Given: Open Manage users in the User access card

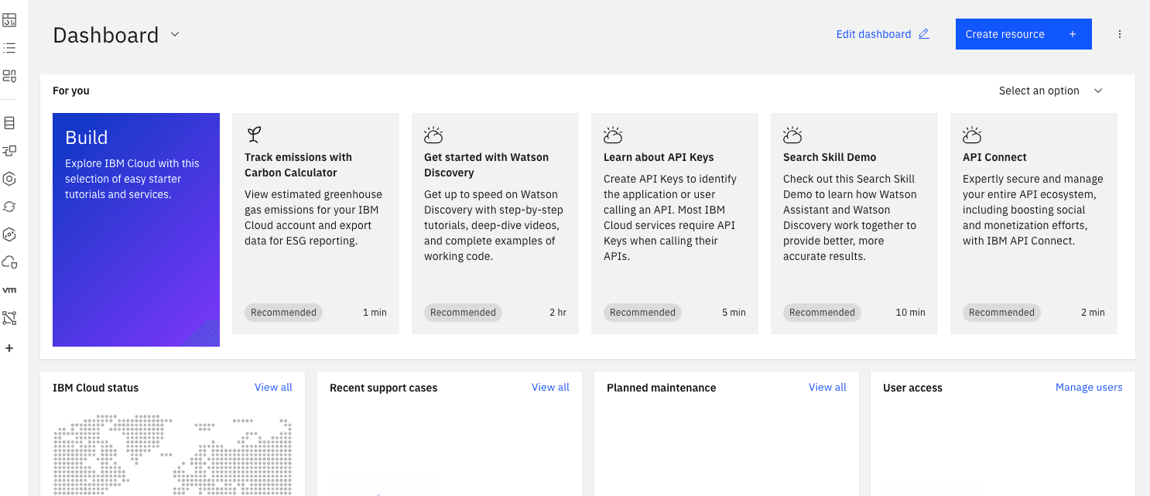Looking at the screenshot, I should tap(1089, 387).
